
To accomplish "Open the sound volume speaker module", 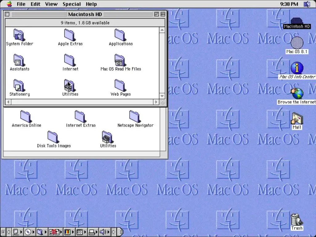I will coord(105,232).
